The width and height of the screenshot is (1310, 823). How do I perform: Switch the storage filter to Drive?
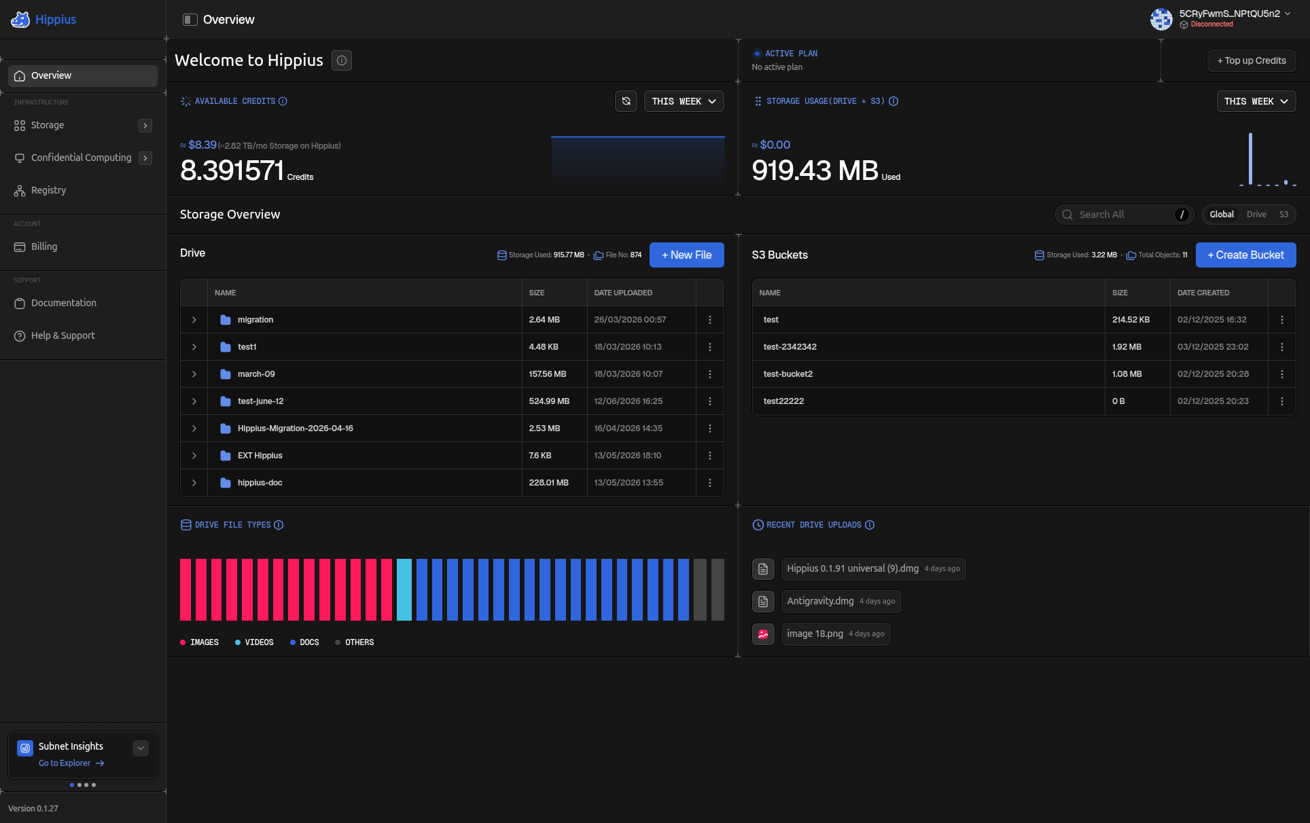pyautogui.click(x=1256, y=215)
